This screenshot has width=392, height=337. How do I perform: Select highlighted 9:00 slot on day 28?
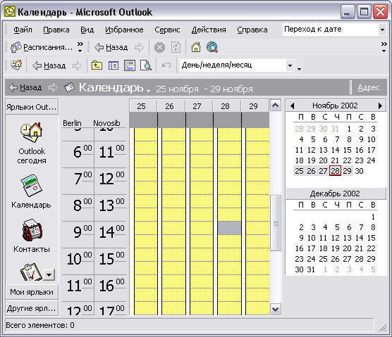click(229, 228)
